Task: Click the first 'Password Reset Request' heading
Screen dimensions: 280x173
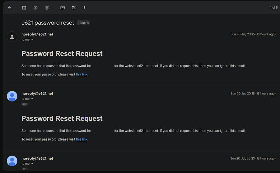Action: click(62, 54)
